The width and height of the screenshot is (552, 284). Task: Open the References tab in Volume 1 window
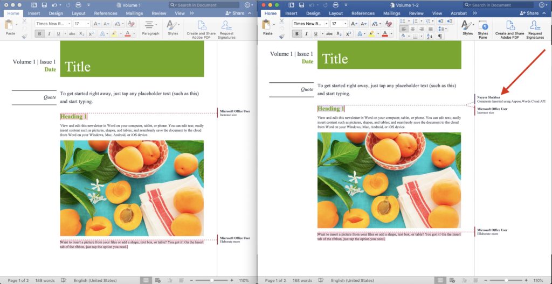click(106, 13)
